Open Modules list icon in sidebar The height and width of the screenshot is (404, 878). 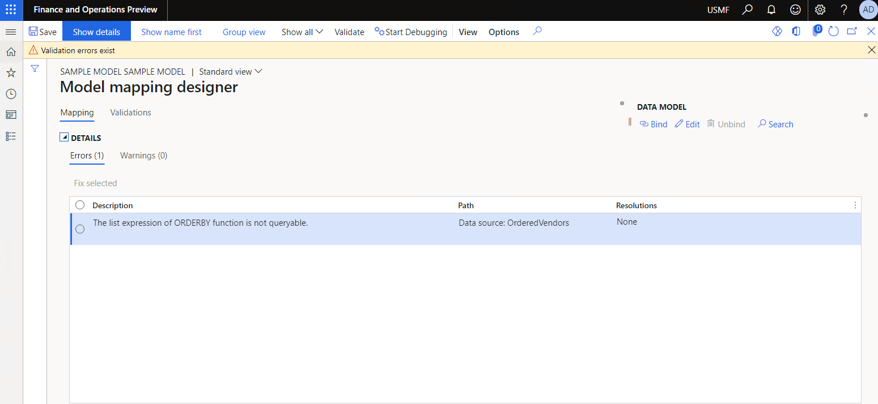[11, 136]
